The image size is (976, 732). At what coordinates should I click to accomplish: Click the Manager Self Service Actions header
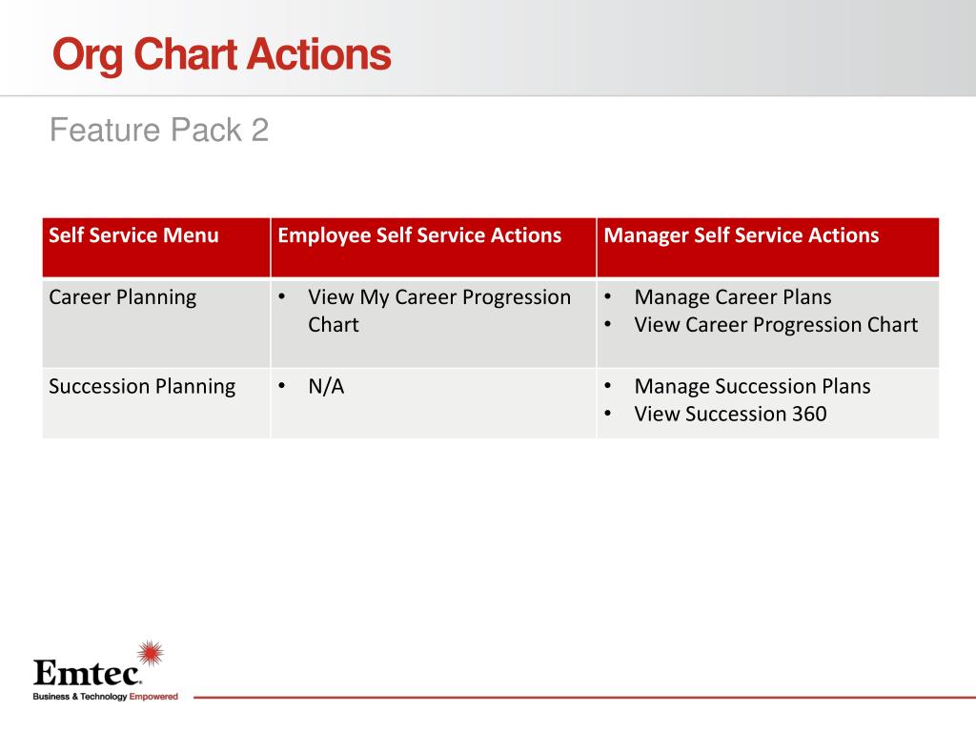[742, 235]
